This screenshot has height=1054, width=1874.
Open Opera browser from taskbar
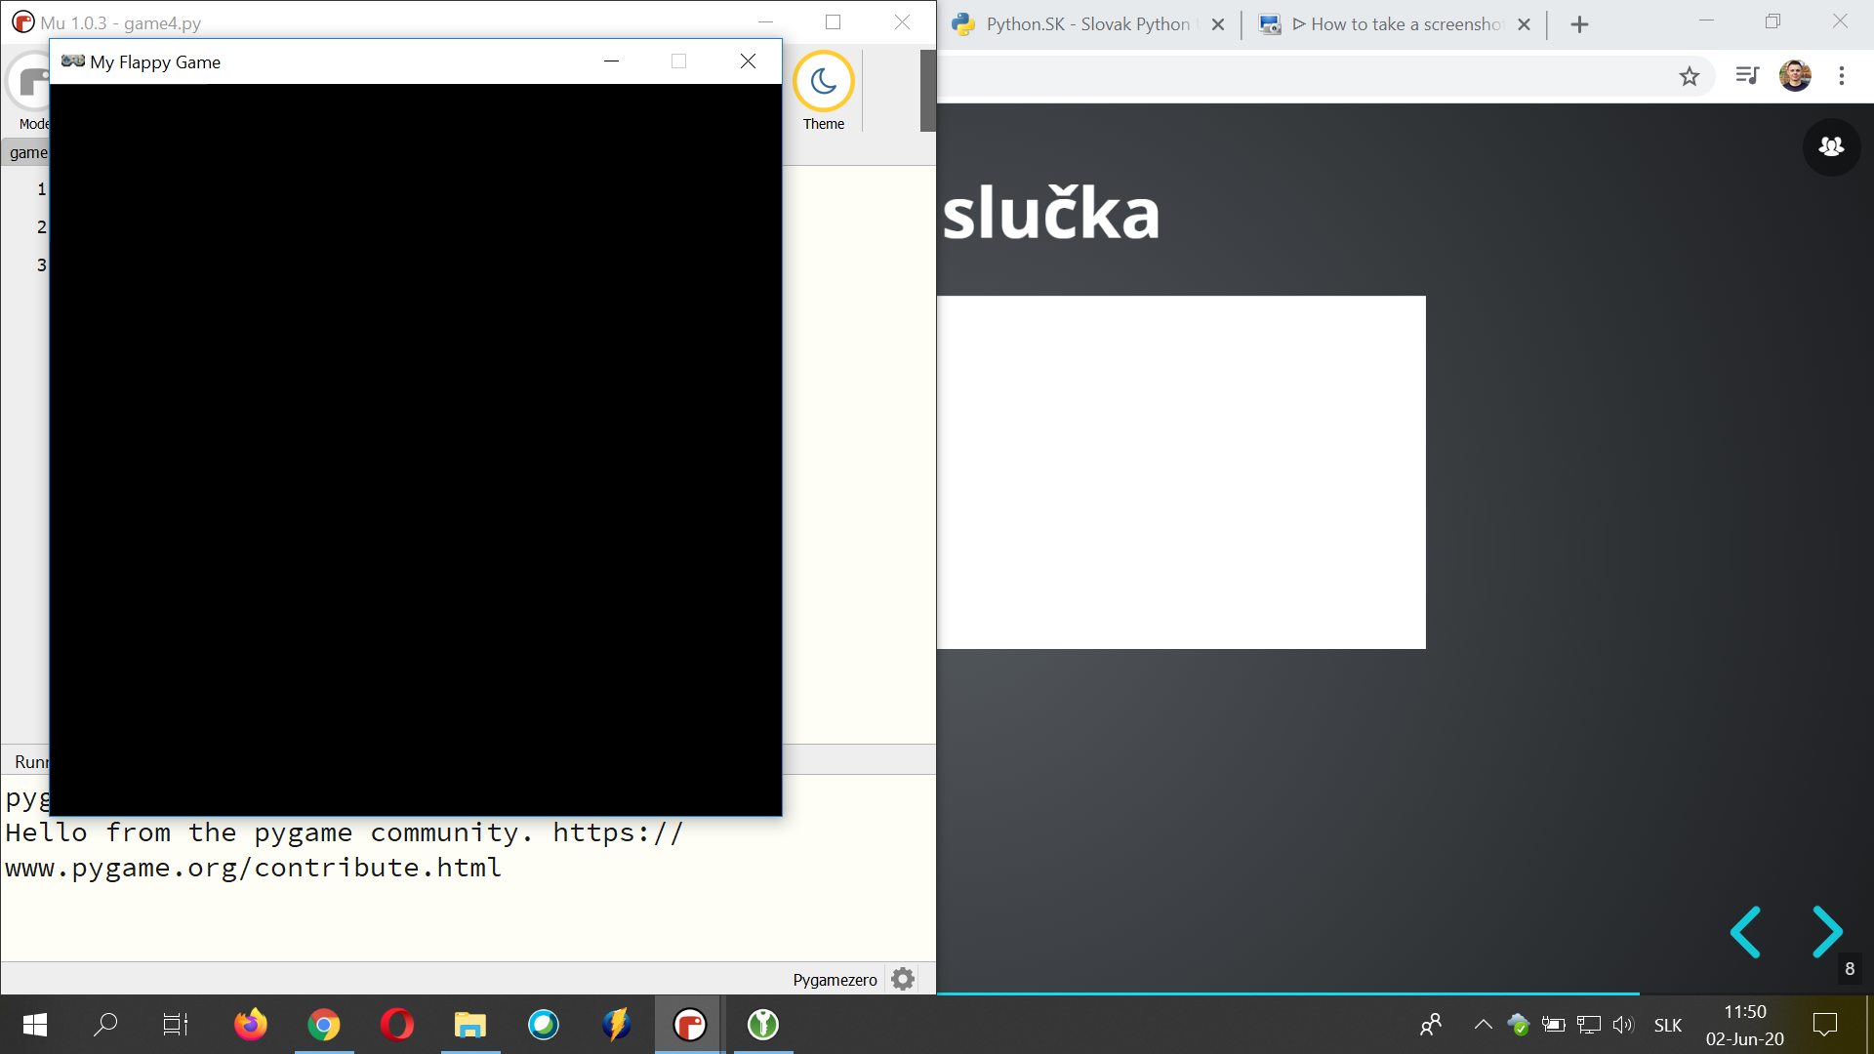[397, 1025]
